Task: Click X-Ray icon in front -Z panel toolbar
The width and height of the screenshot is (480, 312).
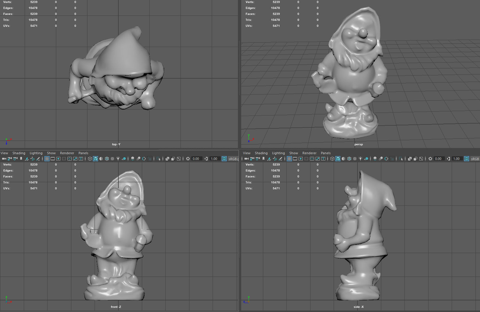Action: pos(167,159)
